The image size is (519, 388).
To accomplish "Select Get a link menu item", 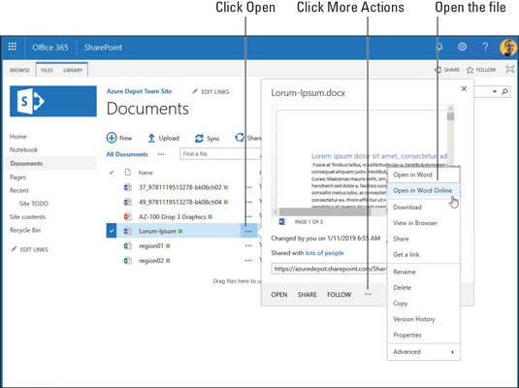I will coord(424,254).
